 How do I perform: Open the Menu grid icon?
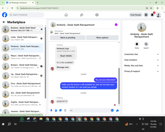point(146,15)
